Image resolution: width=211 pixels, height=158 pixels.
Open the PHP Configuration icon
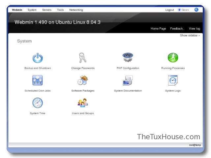click(128, 57)
